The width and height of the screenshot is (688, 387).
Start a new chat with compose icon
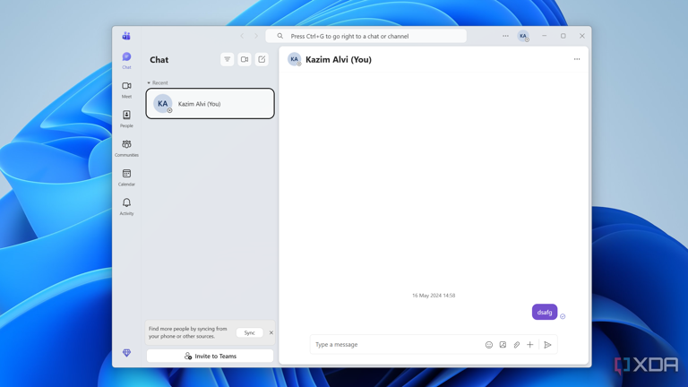pyautogui.click(x=262, y=59)
